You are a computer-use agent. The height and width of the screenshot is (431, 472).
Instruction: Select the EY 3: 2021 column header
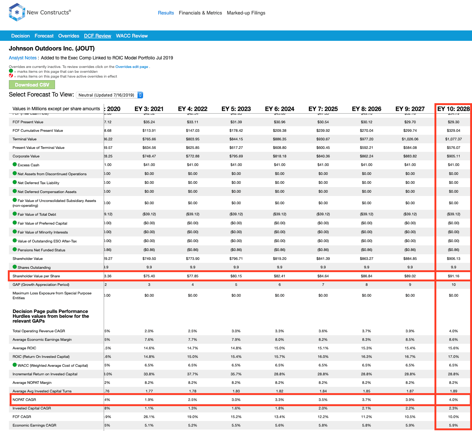click(149, 109)
